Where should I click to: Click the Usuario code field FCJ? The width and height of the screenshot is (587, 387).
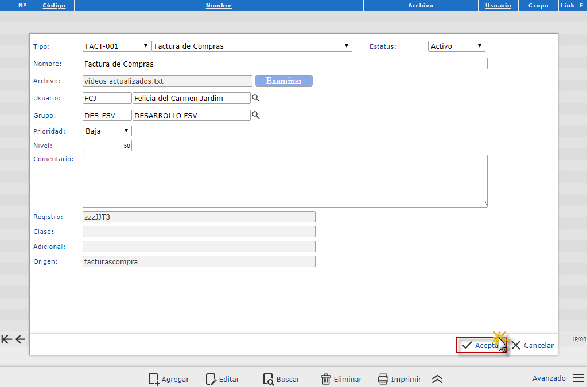coord(107,98)
